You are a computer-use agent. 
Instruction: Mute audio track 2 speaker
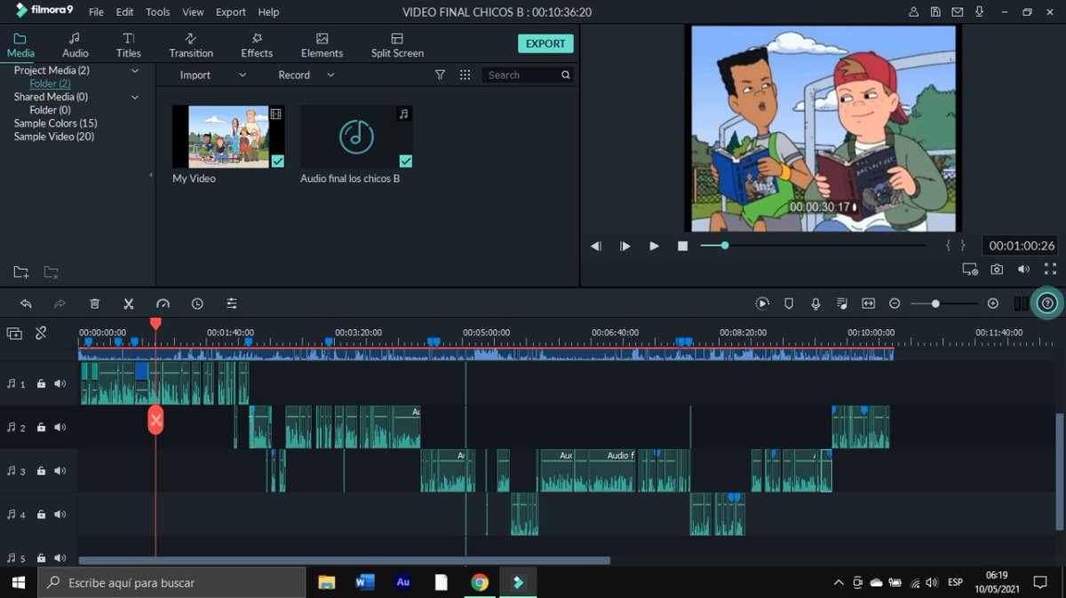60,428
